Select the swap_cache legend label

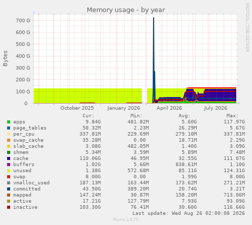(x=28, y=140)
